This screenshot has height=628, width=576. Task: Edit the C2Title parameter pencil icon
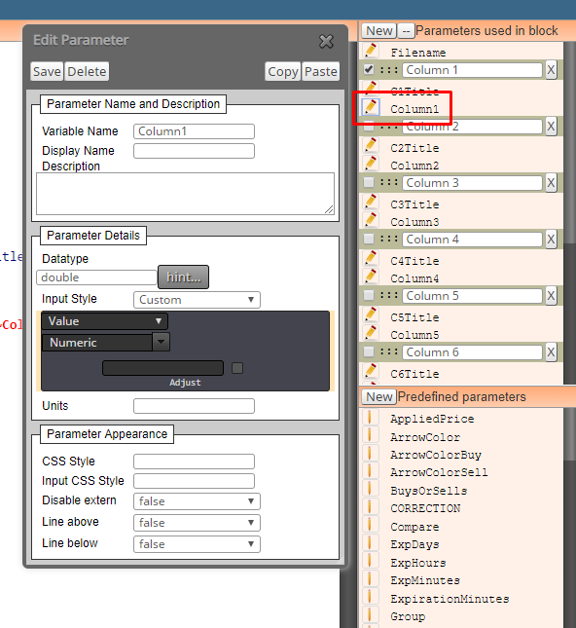371,146
